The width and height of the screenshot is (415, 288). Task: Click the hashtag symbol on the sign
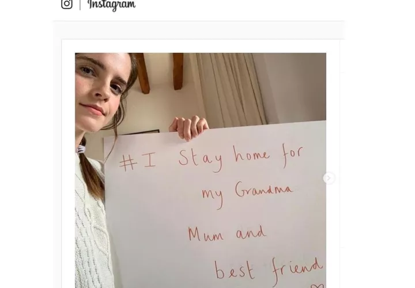[128, 163]
